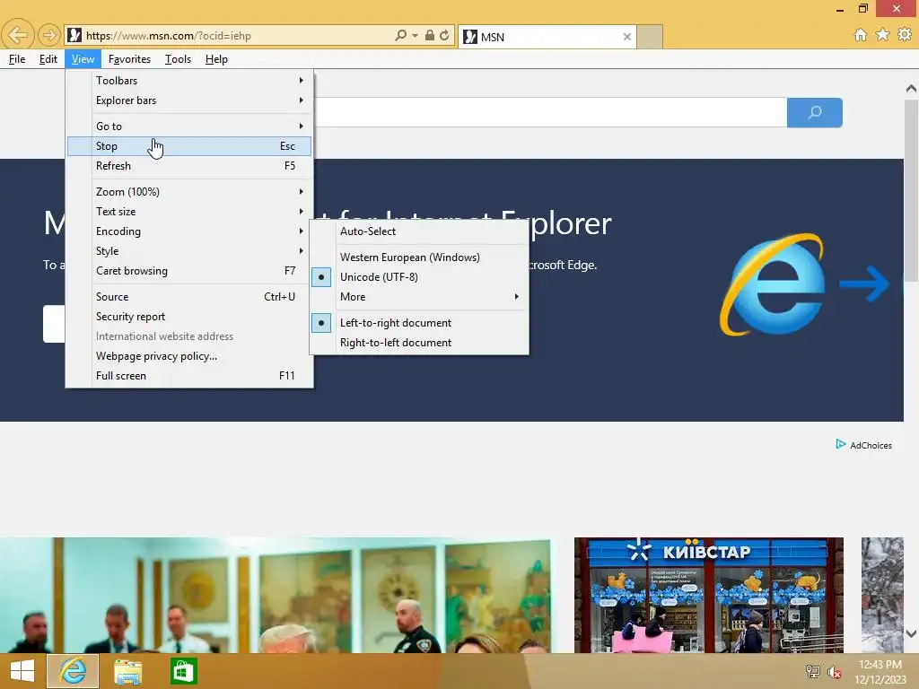Expand the Explorer bars submenu
Viewport: 919px width, 689px height.
click(189, 100)
